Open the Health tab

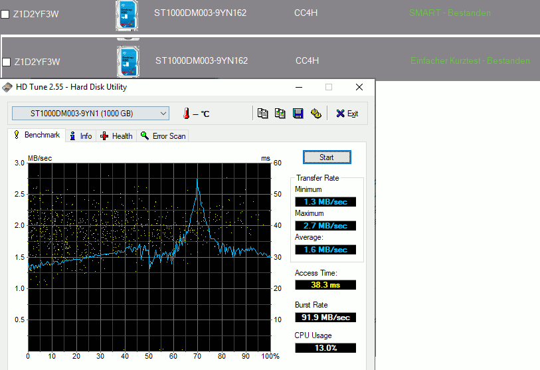(x=116, y=136)
